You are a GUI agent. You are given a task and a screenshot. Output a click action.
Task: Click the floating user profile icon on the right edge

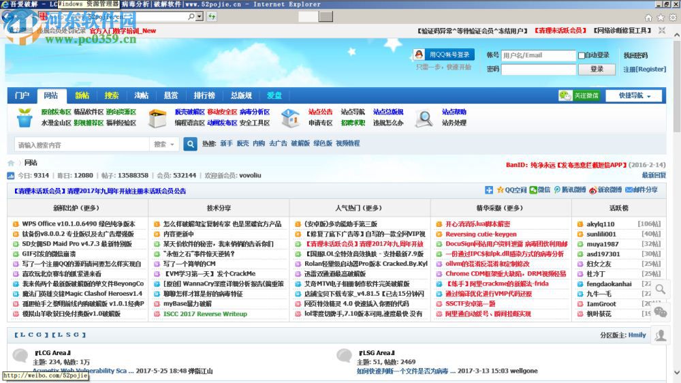660,335
